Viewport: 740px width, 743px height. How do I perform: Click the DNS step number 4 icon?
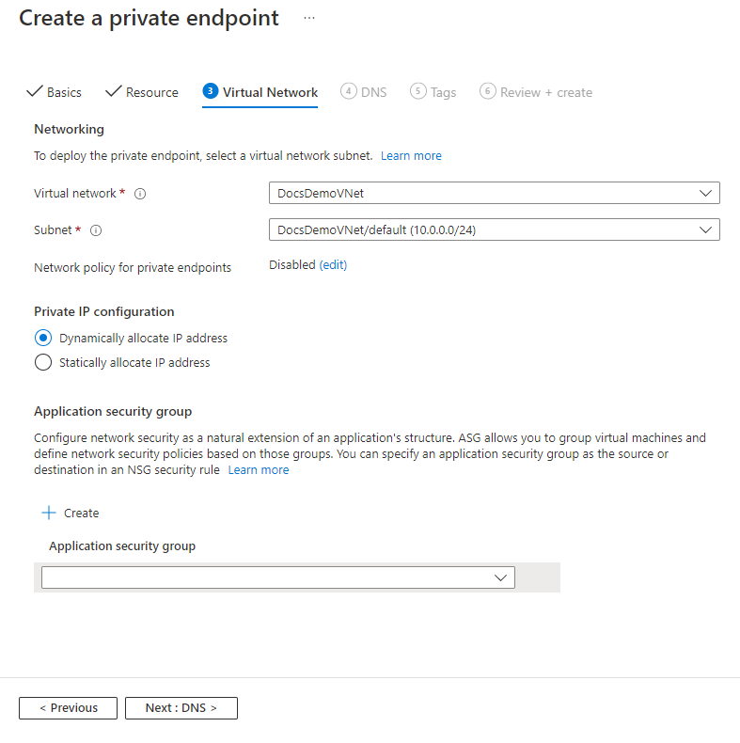pos(349,91)
